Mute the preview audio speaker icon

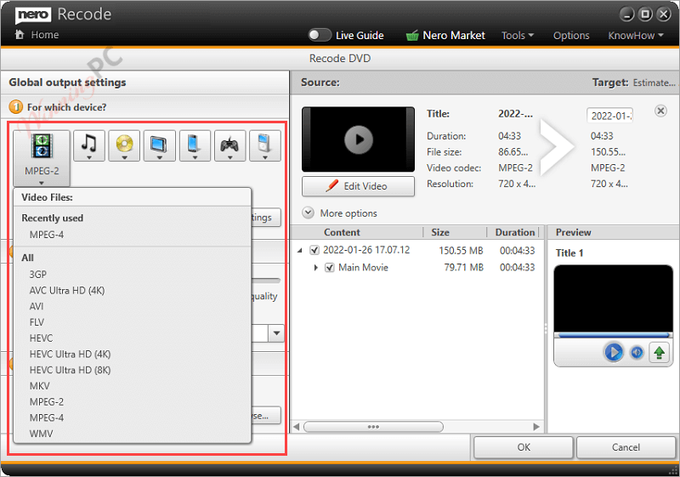[637, 352]
